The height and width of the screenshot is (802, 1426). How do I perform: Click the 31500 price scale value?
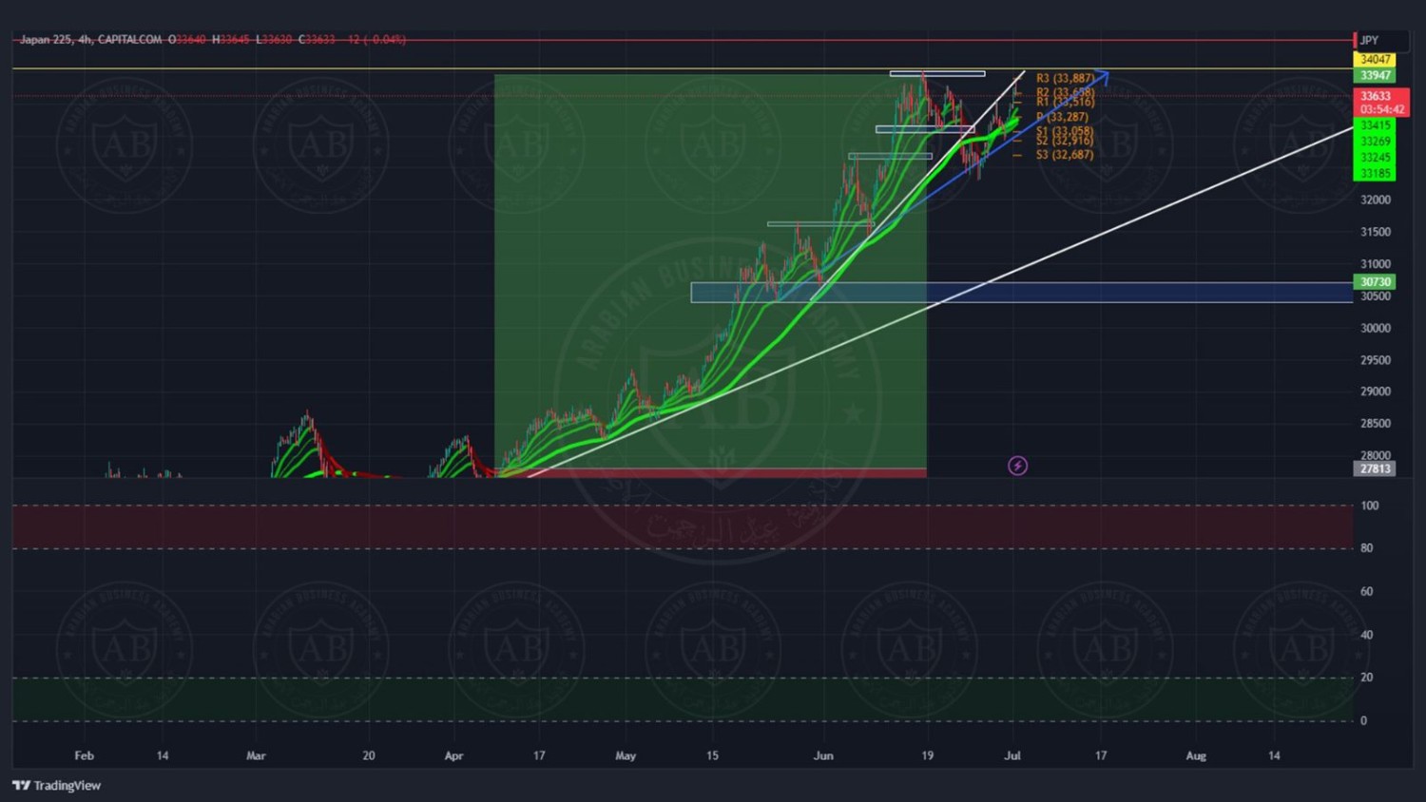coord(1376,233)
